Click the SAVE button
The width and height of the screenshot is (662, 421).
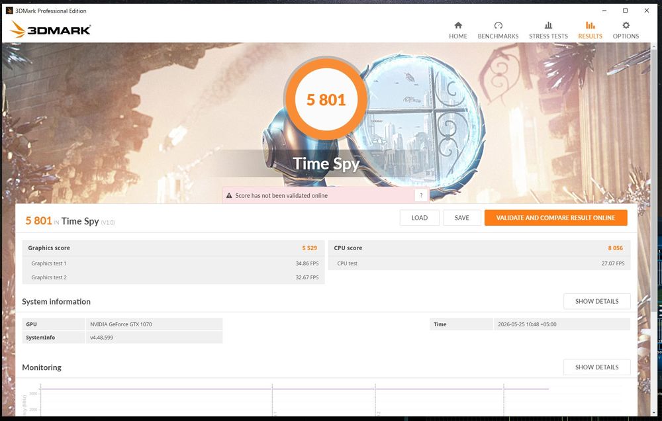pos(461,218)
